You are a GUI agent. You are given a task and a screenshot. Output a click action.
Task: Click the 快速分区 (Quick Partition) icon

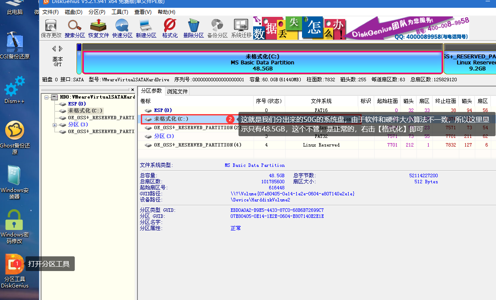(x=122, y=28)
